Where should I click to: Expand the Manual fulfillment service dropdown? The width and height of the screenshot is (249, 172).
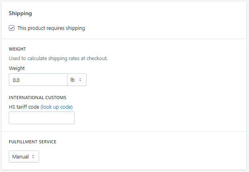tap(24, 156)
